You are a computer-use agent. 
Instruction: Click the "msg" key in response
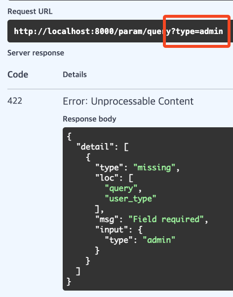[x=107, y=220]
